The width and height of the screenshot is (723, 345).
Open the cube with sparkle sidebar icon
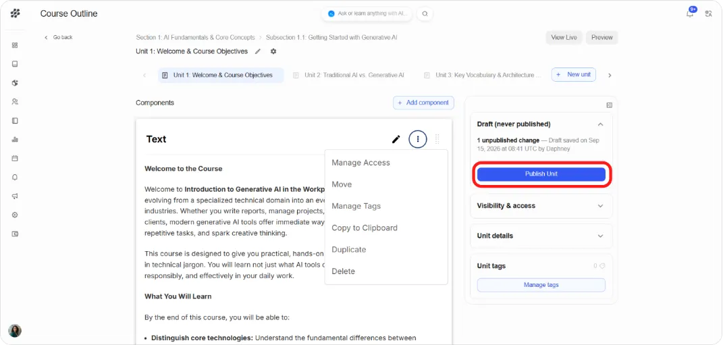(15, 83)
